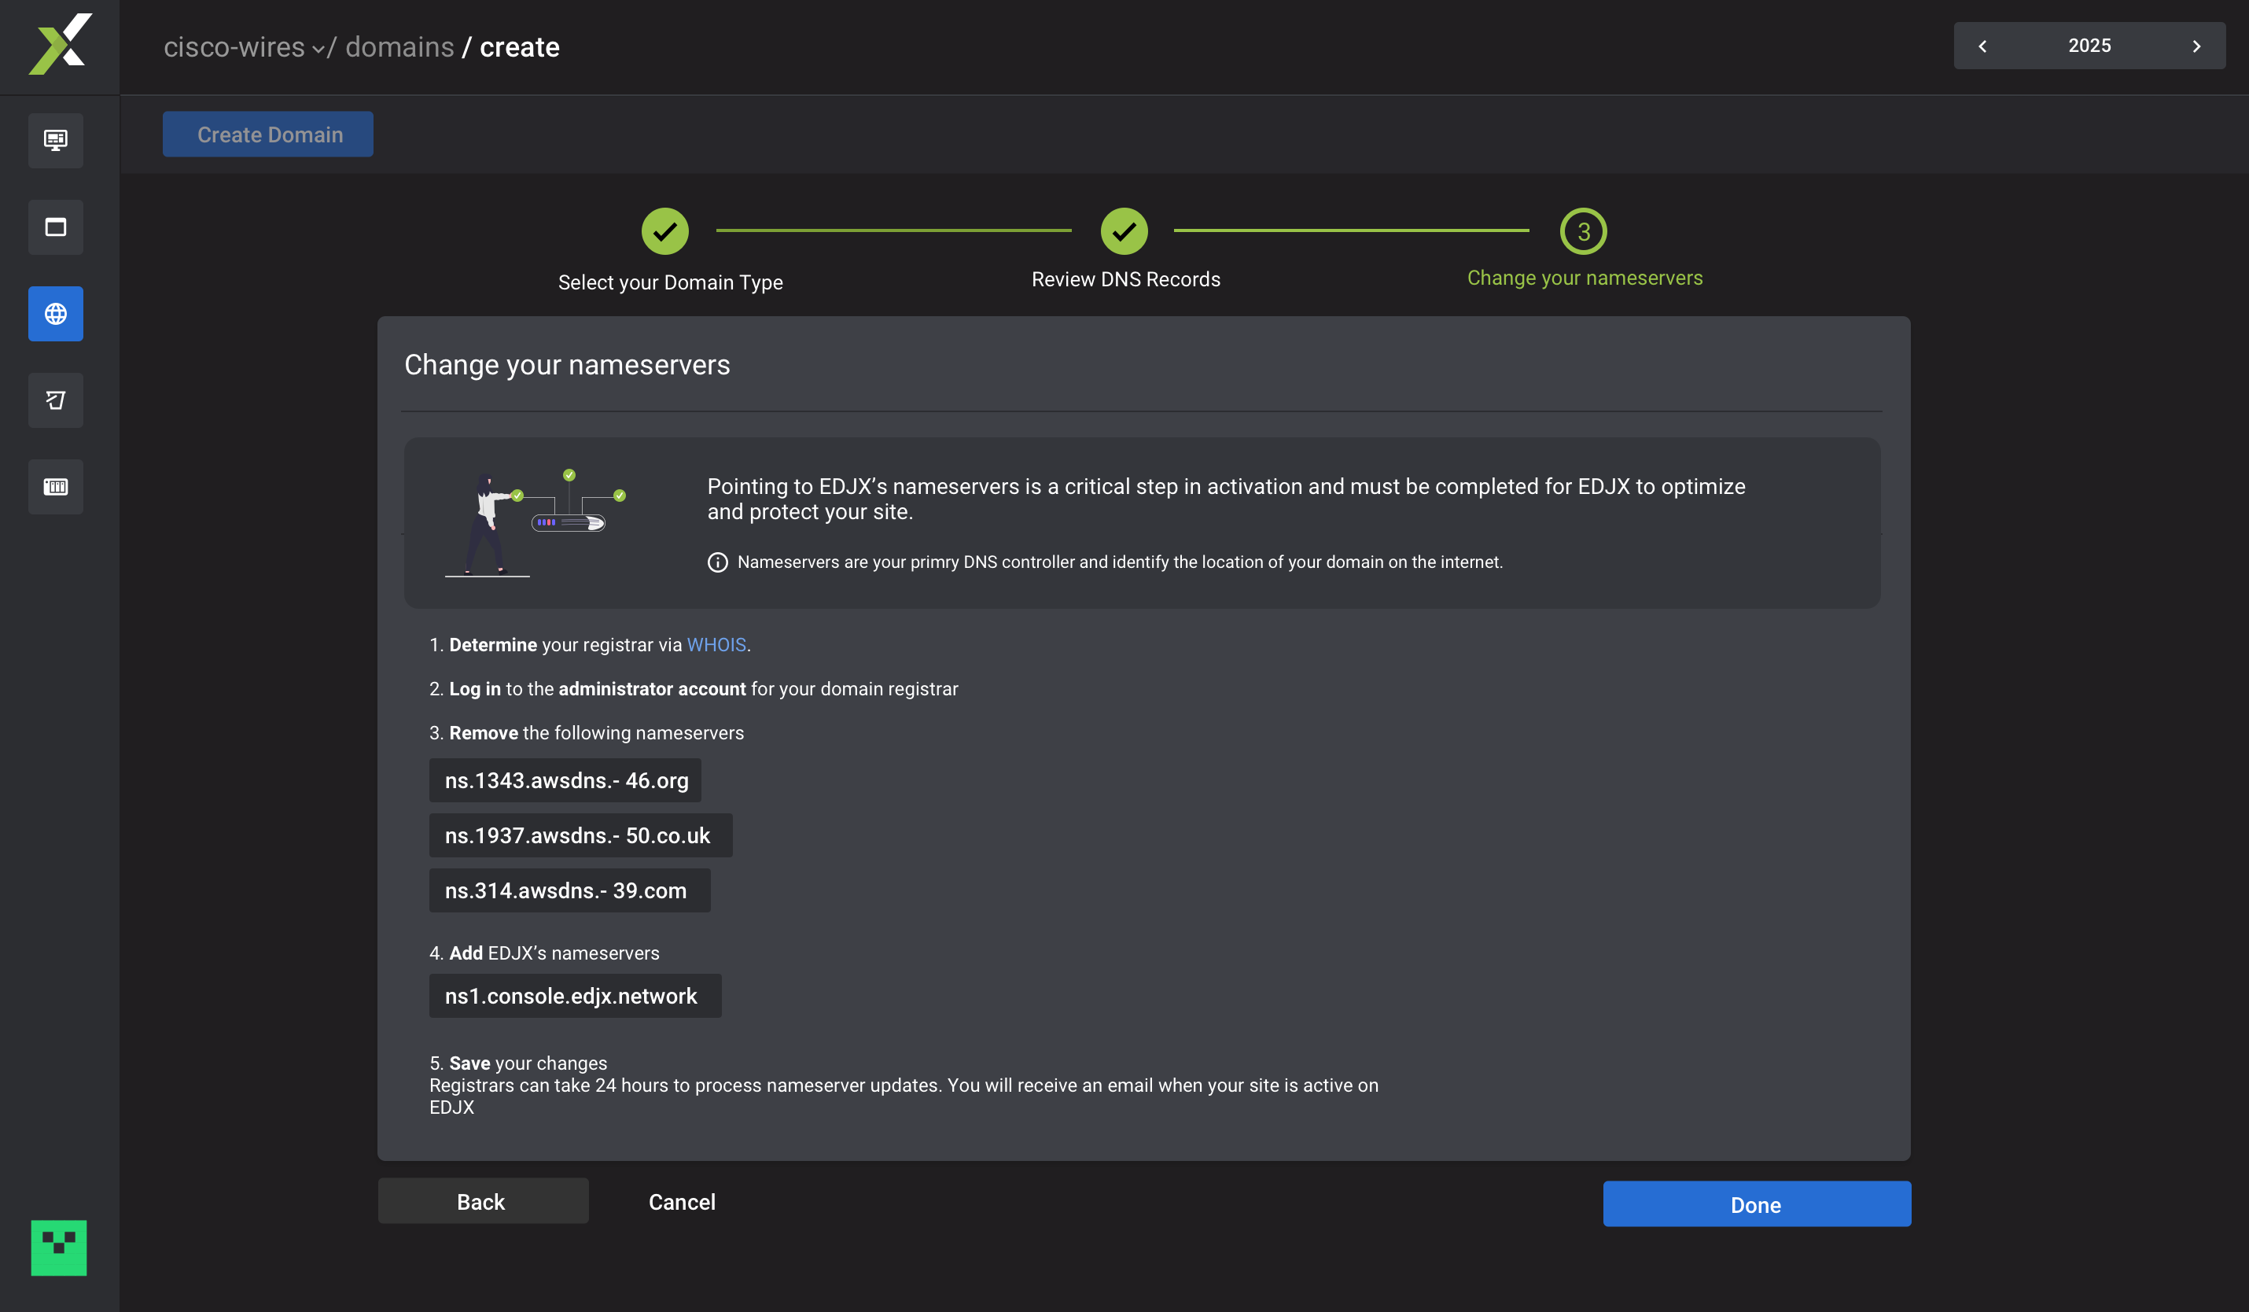Image resolution: width=2249 pixels, height=1312 pixels.
Task: Select the 'Select your Domain Type' step
Action: tap(669, 250)
